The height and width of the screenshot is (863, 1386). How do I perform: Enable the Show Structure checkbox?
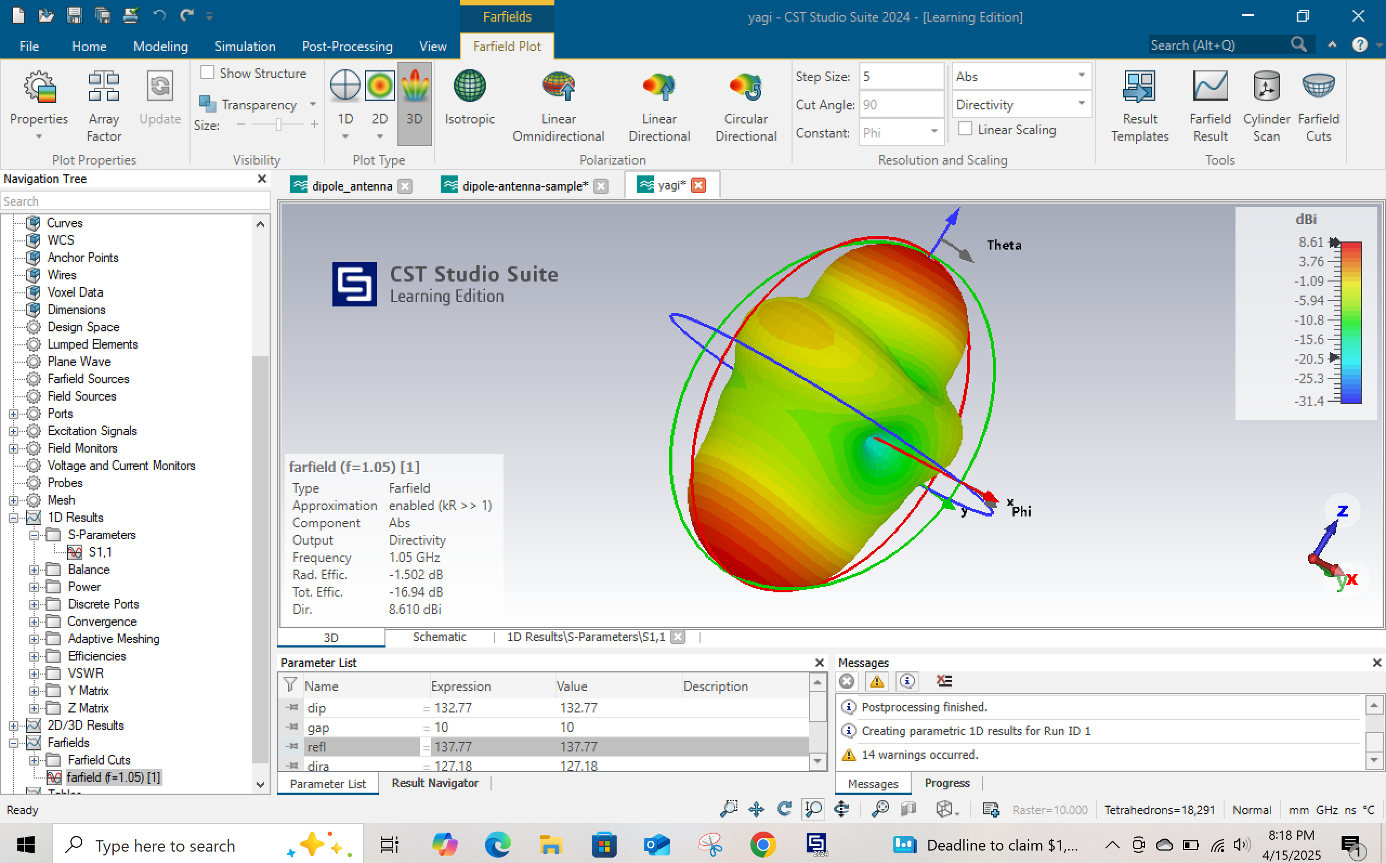[208, 73]
